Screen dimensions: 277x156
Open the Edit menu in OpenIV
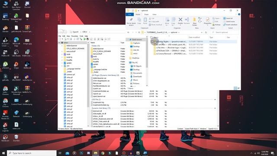point(64,36)
